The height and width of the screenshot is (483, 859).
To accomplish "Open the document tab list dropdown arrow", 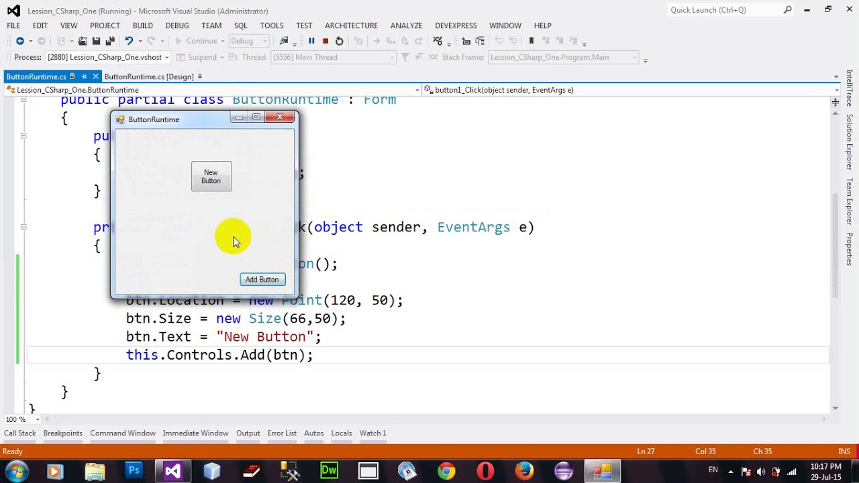I will (836, 76).
